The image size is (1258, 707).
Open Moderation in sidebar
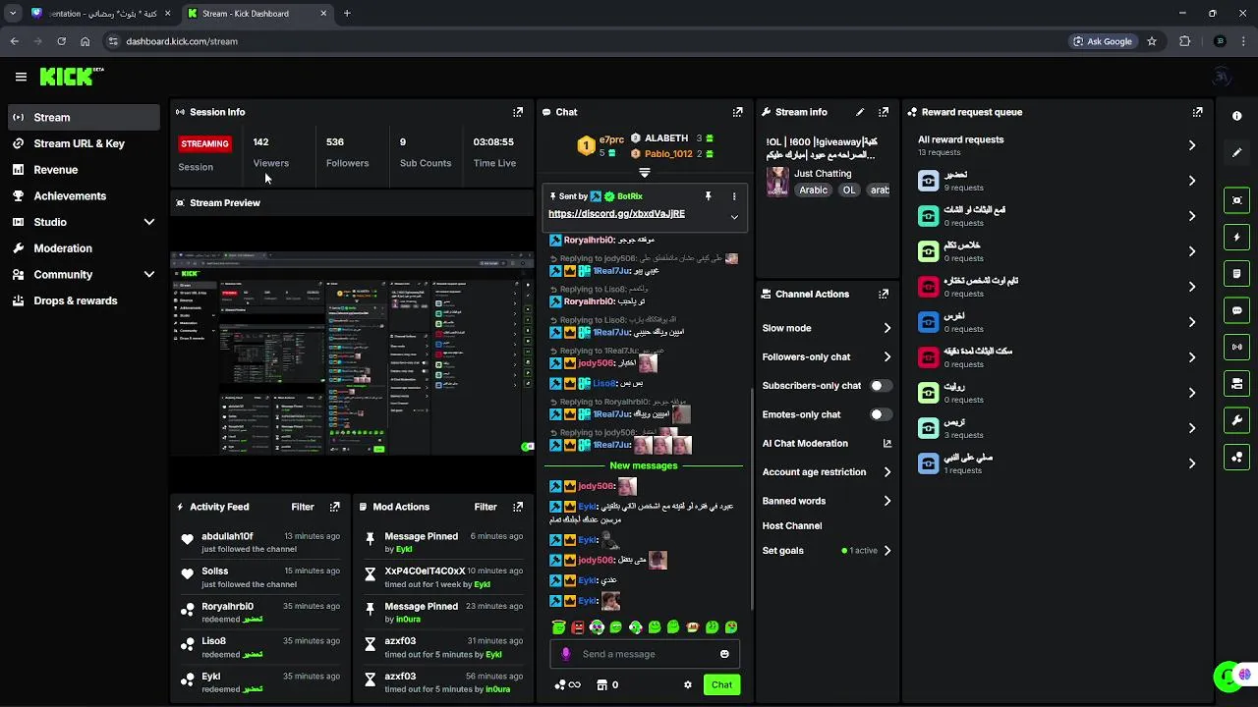click(x=83, y=248)
